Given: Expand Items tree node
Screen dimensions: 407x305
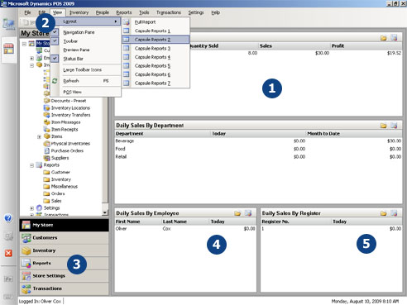Looking at the screenshot, I should [39, 136].
